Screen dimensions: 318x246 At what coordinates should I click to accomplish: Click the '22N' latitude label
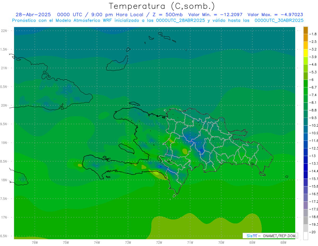4,31
